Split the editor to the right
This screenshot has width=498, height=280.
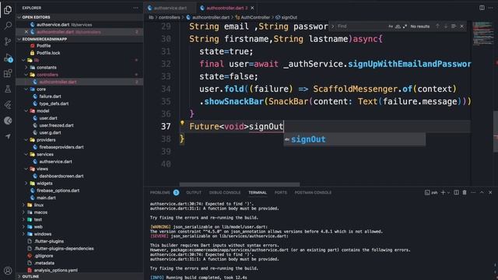(x=482, y=8)
